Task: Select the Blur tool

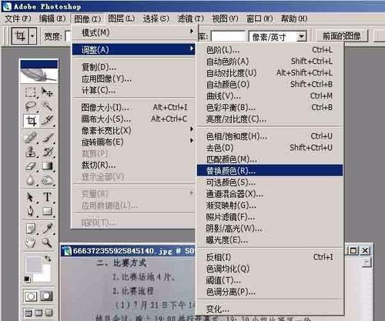Action: tap(31, 180)
